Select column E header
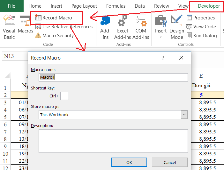Image resolution: width=224 pixels, height=170 pixels. coord(205,76)
